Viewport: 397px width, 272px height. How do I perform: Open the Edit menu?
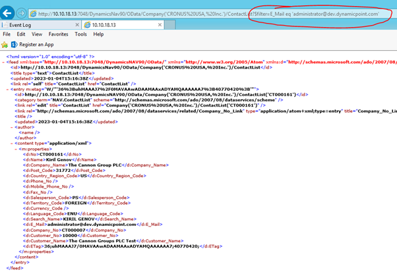tap(20, 34)
